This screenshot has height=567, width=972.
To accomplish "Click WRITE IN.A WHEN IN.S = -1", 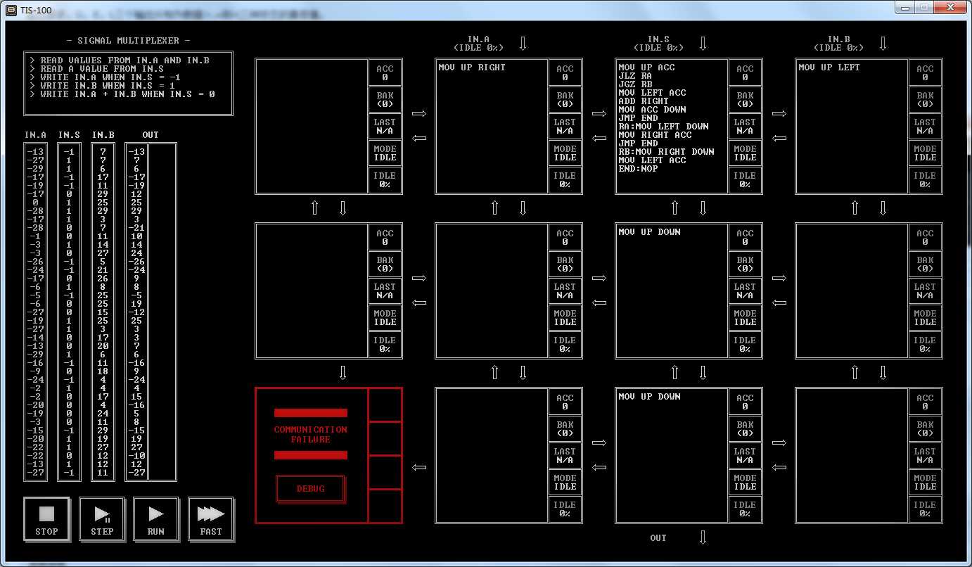I will [105, 77].
